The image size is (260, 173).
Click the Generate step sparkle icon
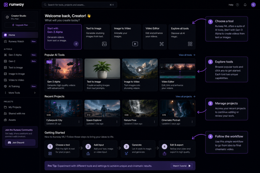coord(126,153)
